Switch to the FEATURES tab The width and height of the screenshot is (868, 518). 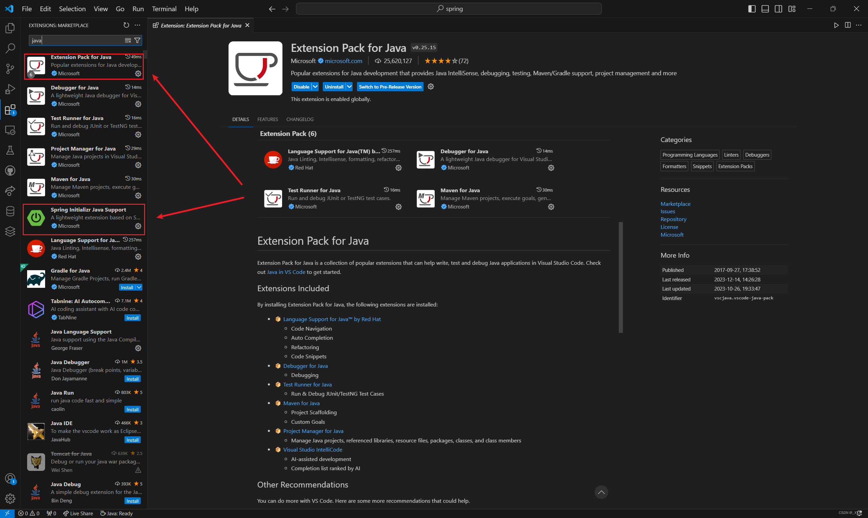268,119
